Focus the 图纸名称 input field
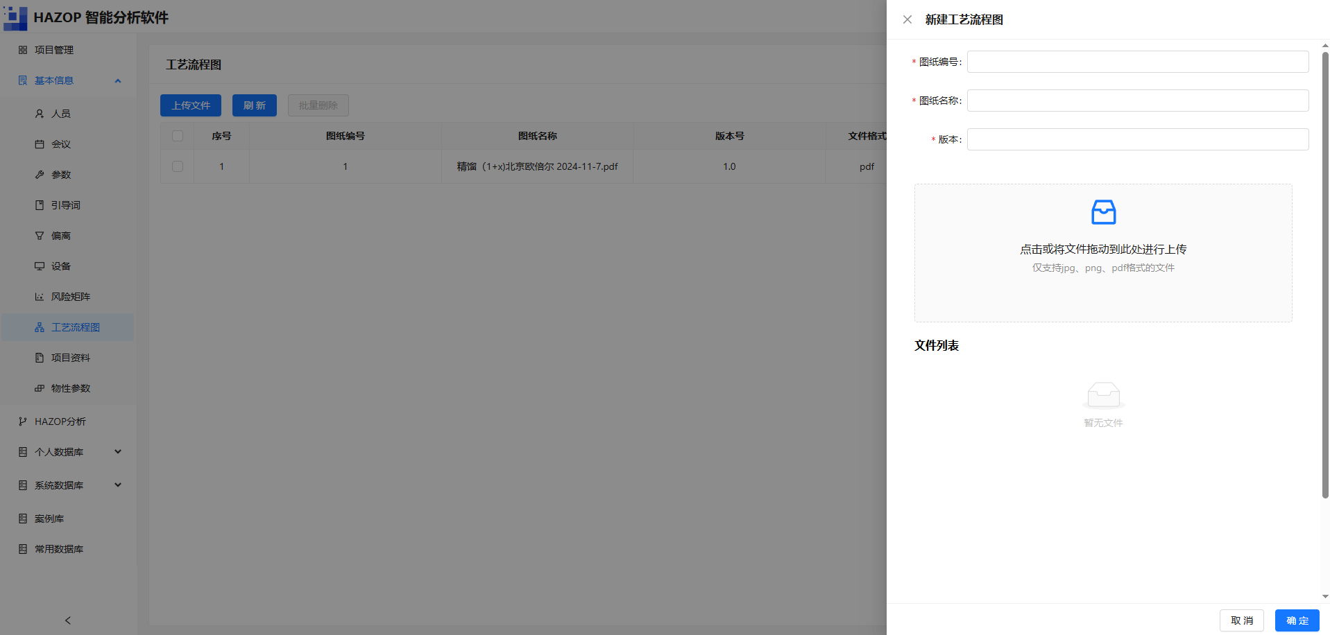The width and height of the screenshot is (1330, 635). click(1138, 101)
